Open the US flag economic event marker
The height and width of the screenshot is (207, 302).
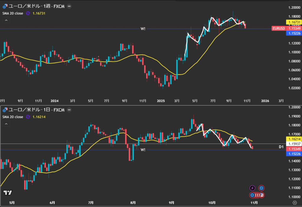(x=262, y=195)
